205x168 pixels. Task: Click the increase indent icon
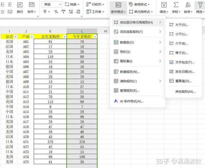coord(10,5)
